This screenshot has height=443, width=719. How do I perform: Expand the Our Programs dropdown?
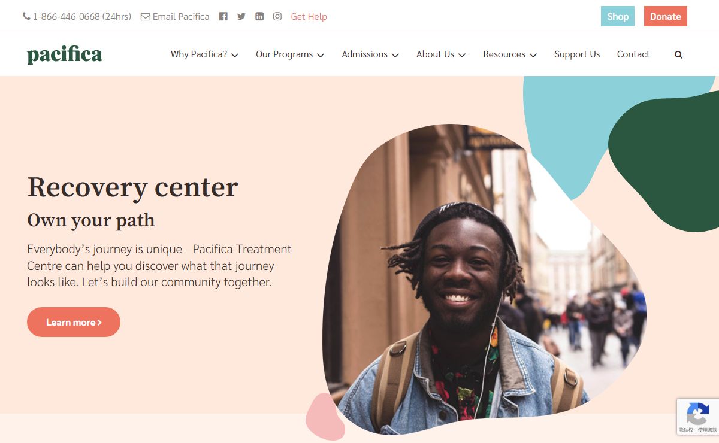[290, 54]
